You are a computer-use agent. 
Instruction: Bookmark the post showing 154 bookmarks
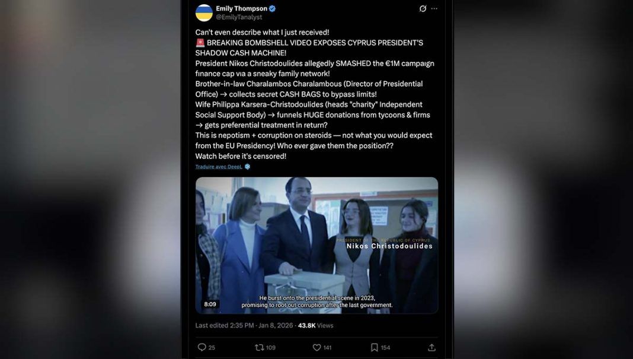coord(374,347)
